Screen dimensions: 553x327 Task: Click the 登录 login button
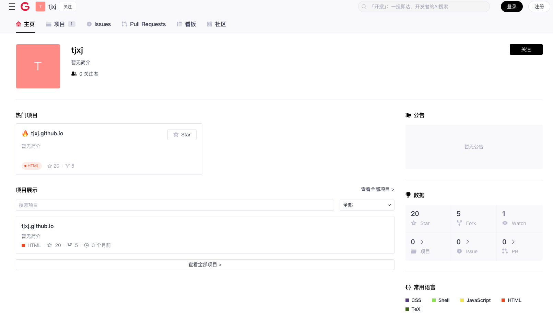click(511, 7)
